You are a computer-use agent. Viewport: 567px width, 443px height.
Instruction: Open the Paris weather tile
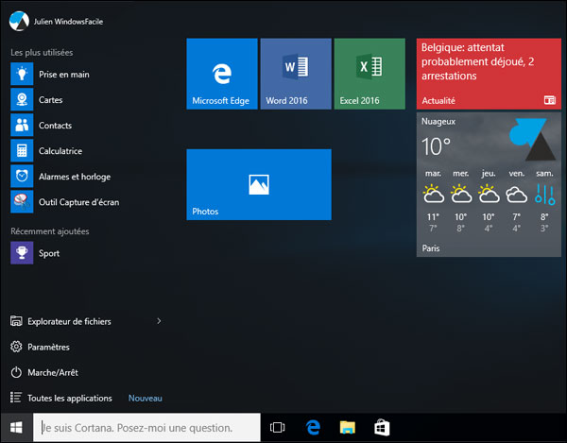(x=489, y=184)
